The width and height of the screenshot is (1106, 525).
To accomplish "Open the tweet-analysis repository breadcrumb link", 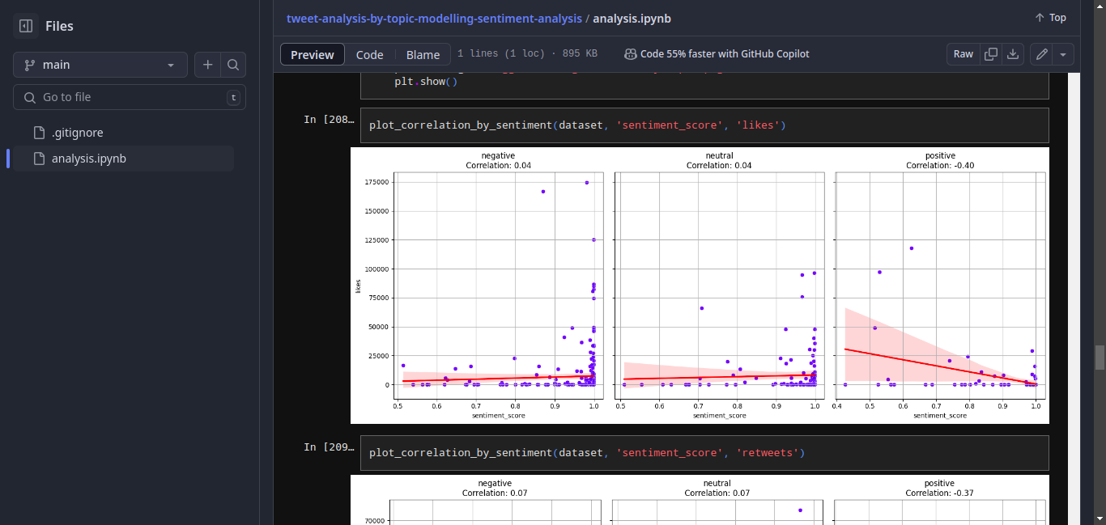I will point(434,17).
